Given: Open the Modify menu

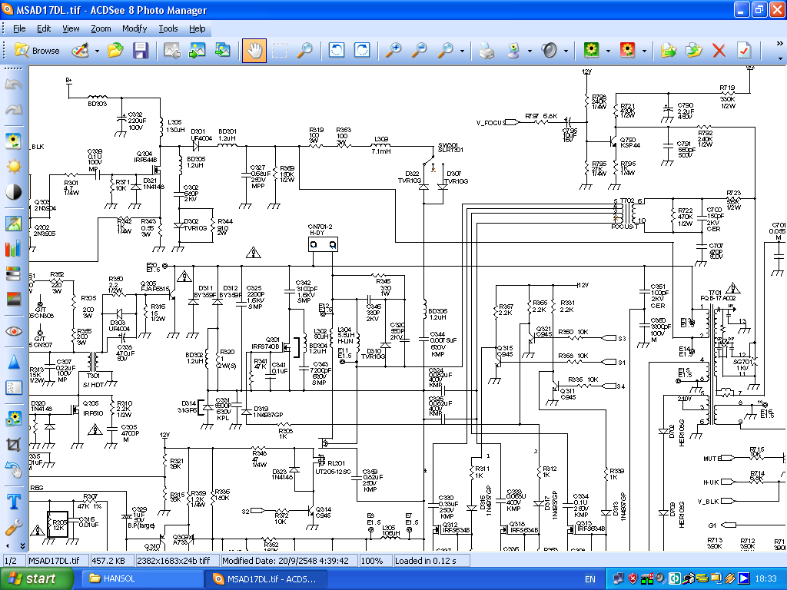Looking at the screenshot, I should (134, 28).
